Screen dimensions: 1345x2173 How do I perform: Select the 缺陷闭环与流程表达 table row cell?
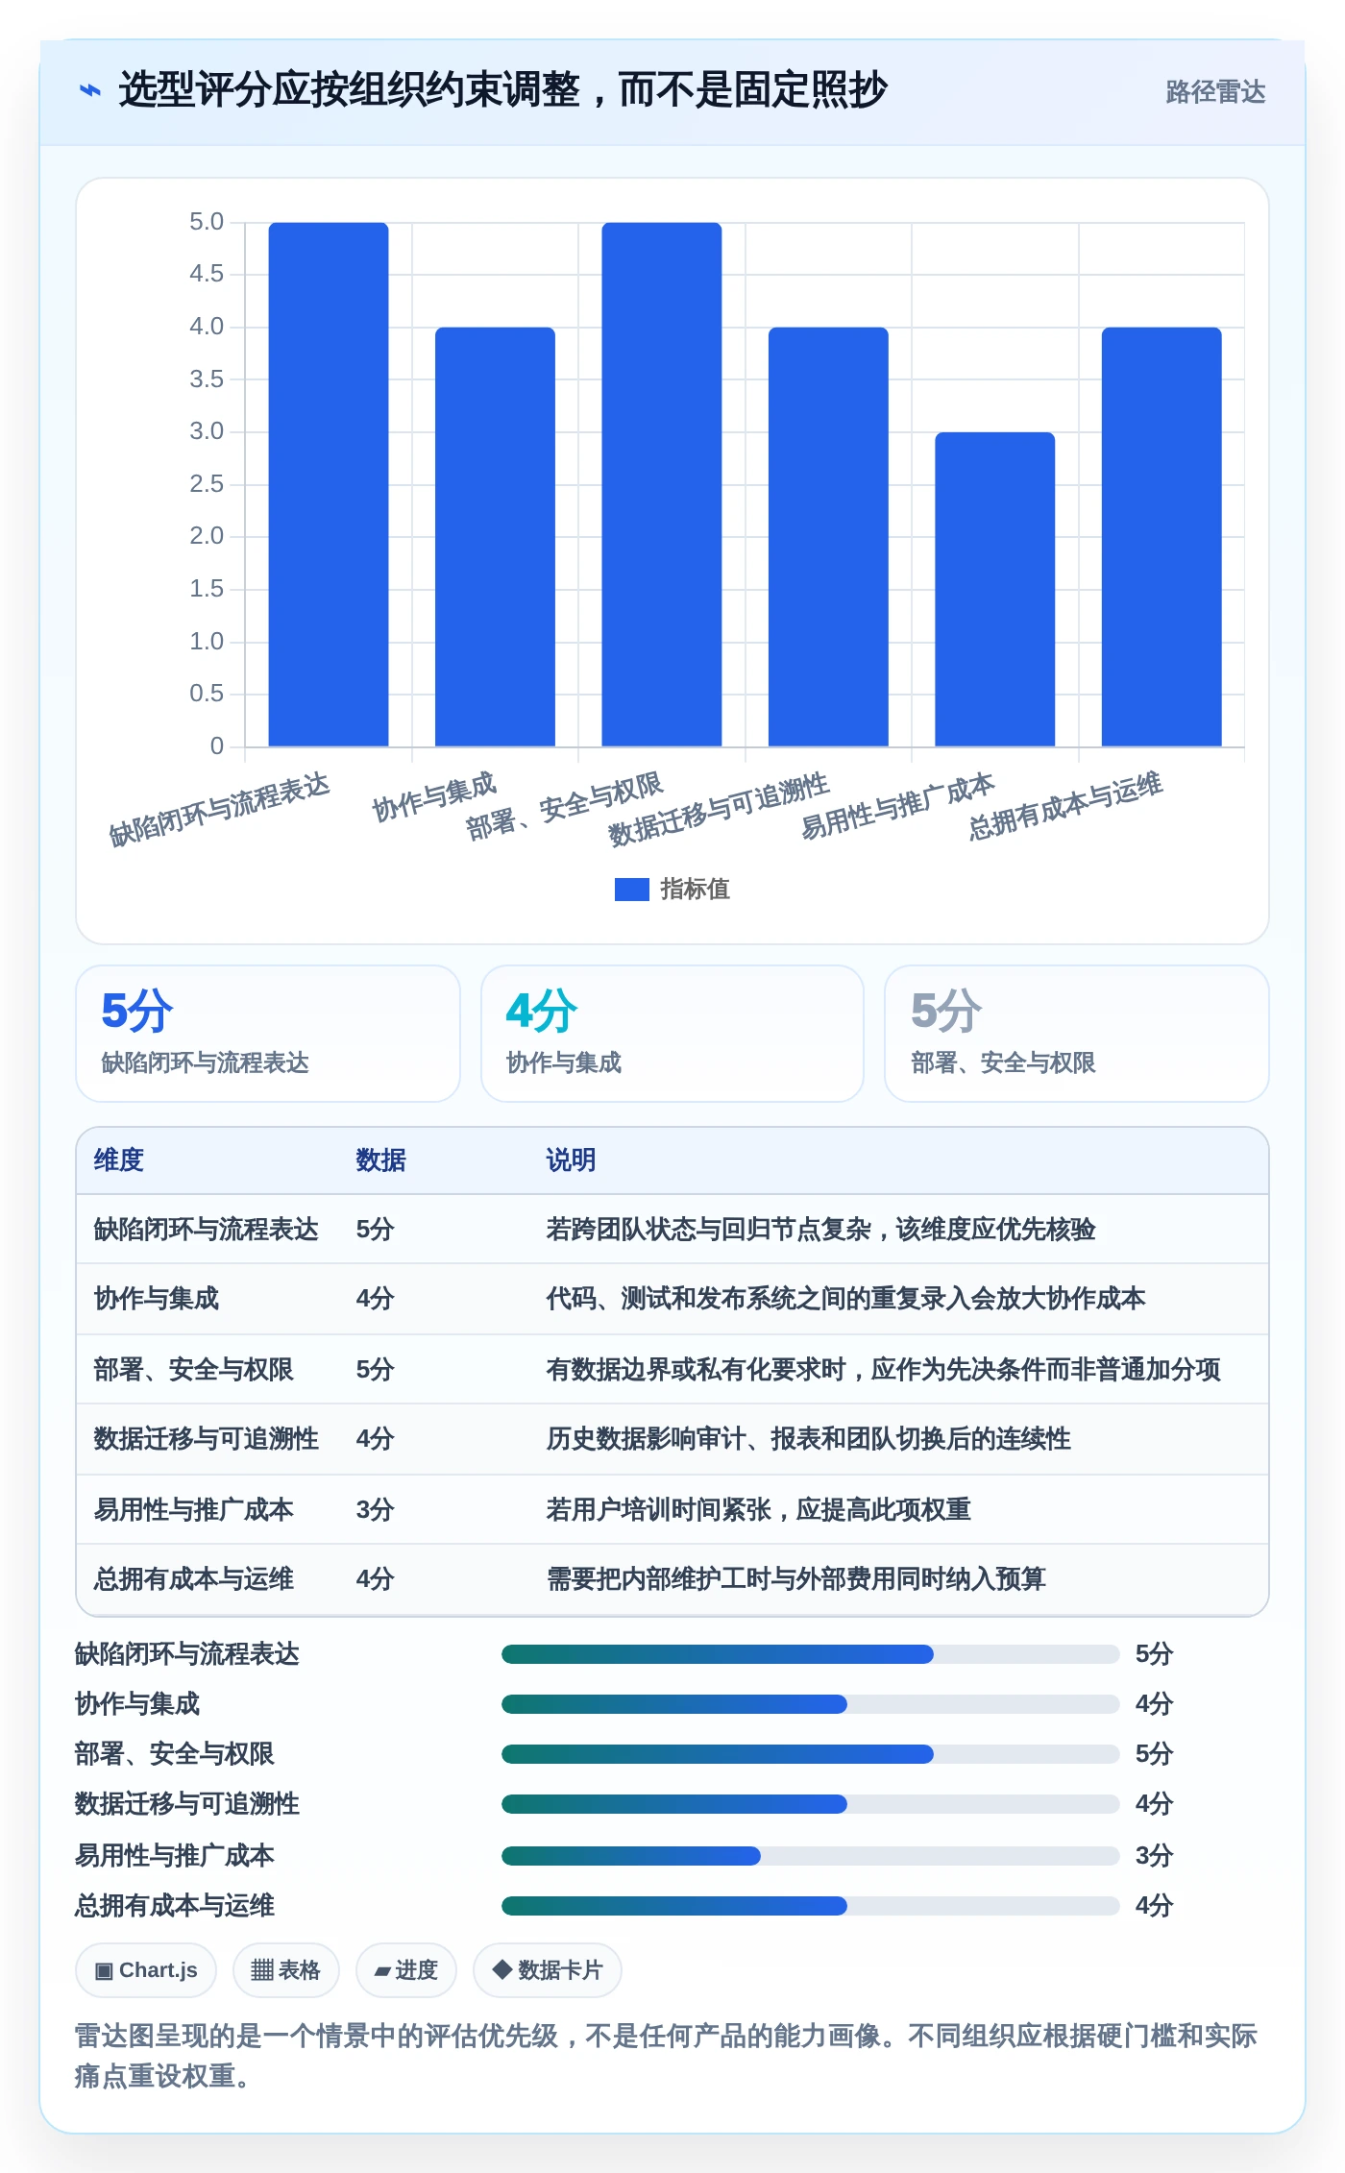206,1230
